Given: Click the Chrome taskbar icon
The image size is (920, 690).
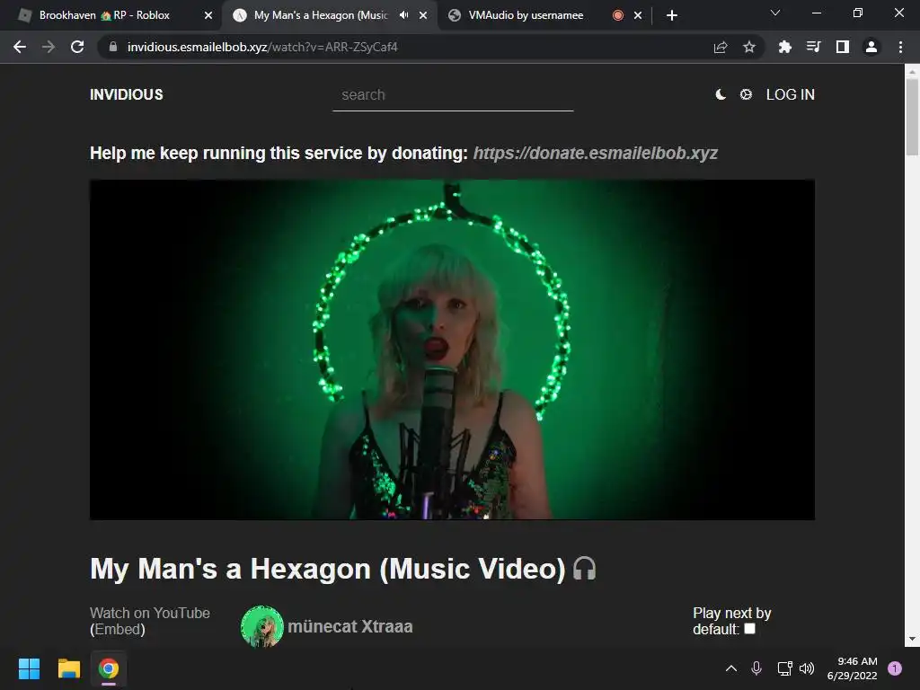Looking at the screenshot, I should click(109, 668).
